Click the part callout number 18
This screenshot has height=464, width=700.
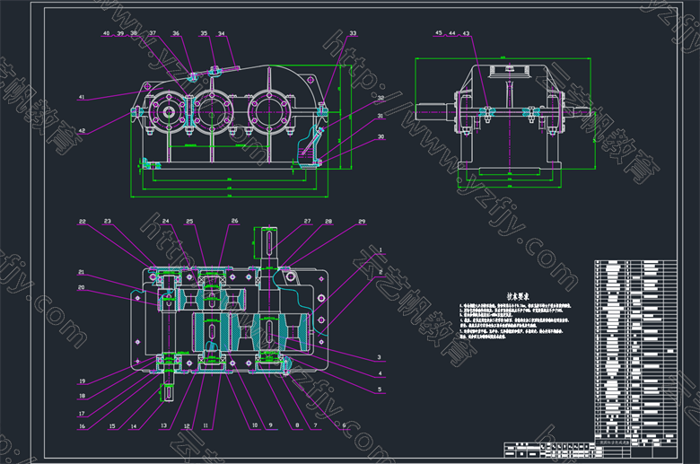click(x=83, y=396)
